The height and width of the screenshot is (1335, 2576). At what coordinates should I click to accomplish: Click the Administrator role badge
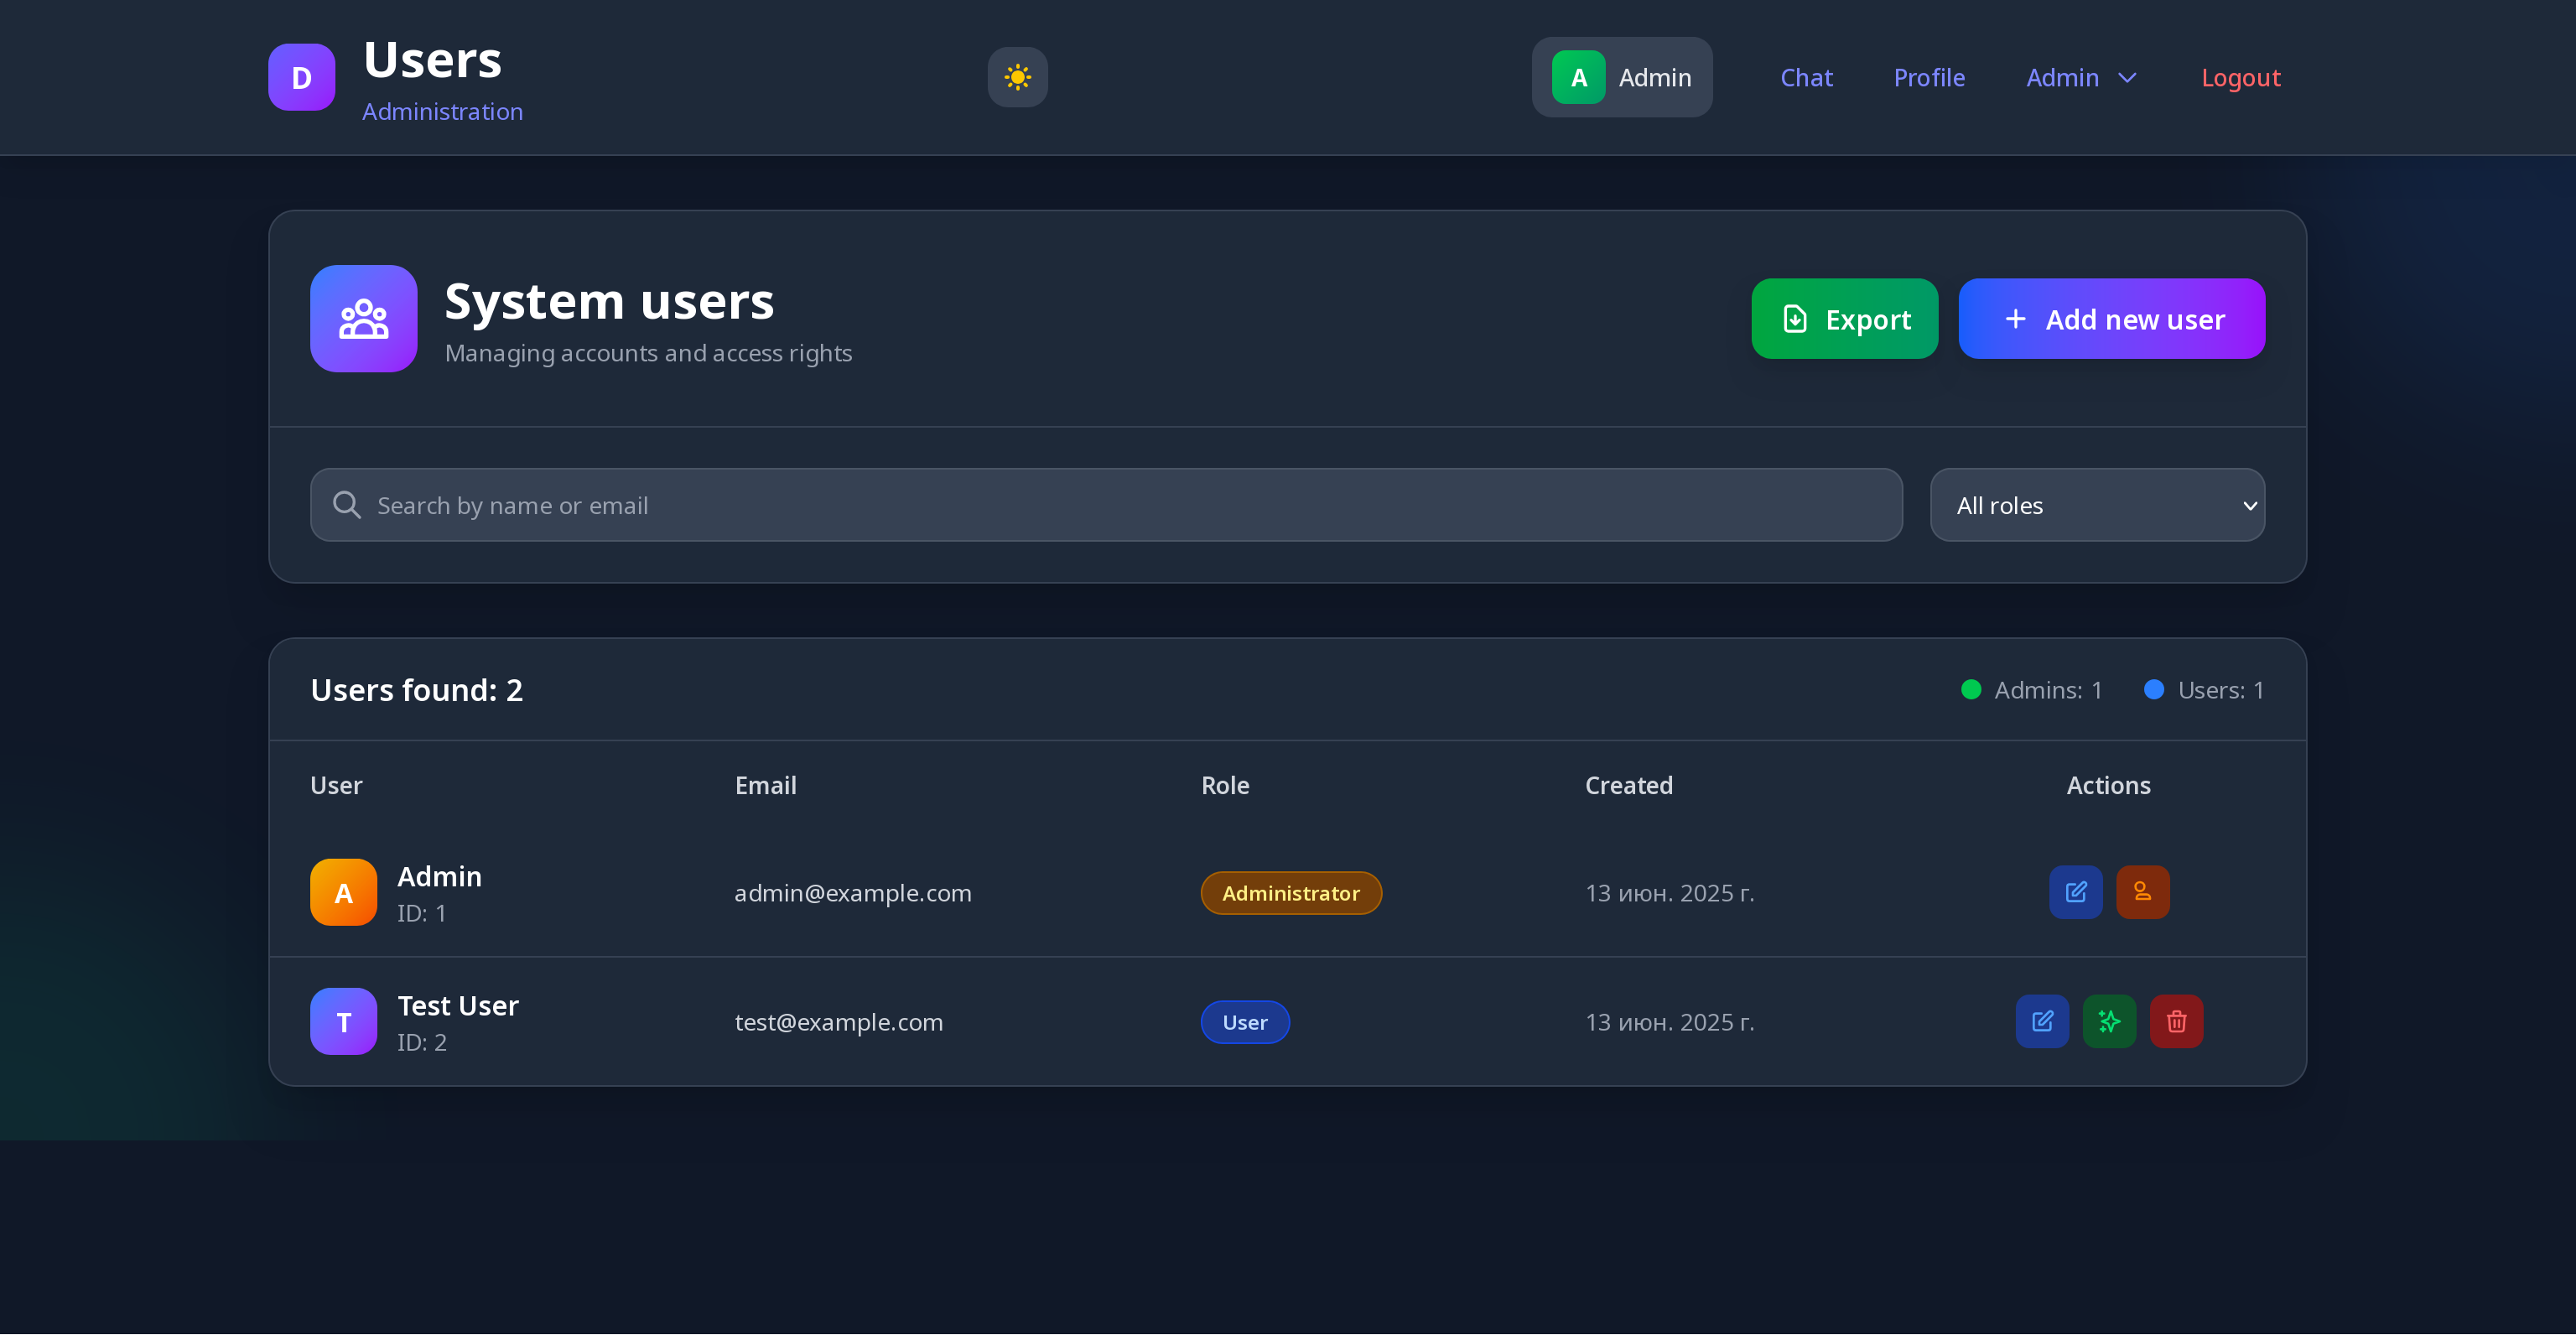1290,893
